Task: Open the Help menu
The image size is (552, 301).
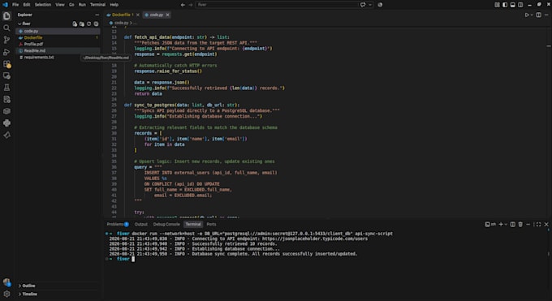Action: pos(114,5)
